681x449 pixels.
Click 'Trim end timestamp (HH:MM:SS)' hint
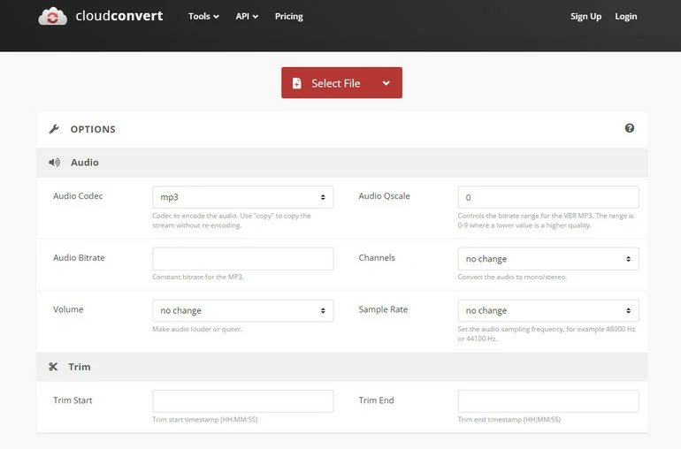coord(509,420)
